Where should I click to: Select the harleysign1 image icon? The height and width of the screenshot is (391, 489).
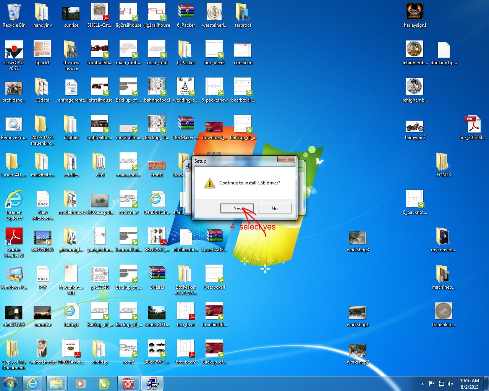point(415,15)
